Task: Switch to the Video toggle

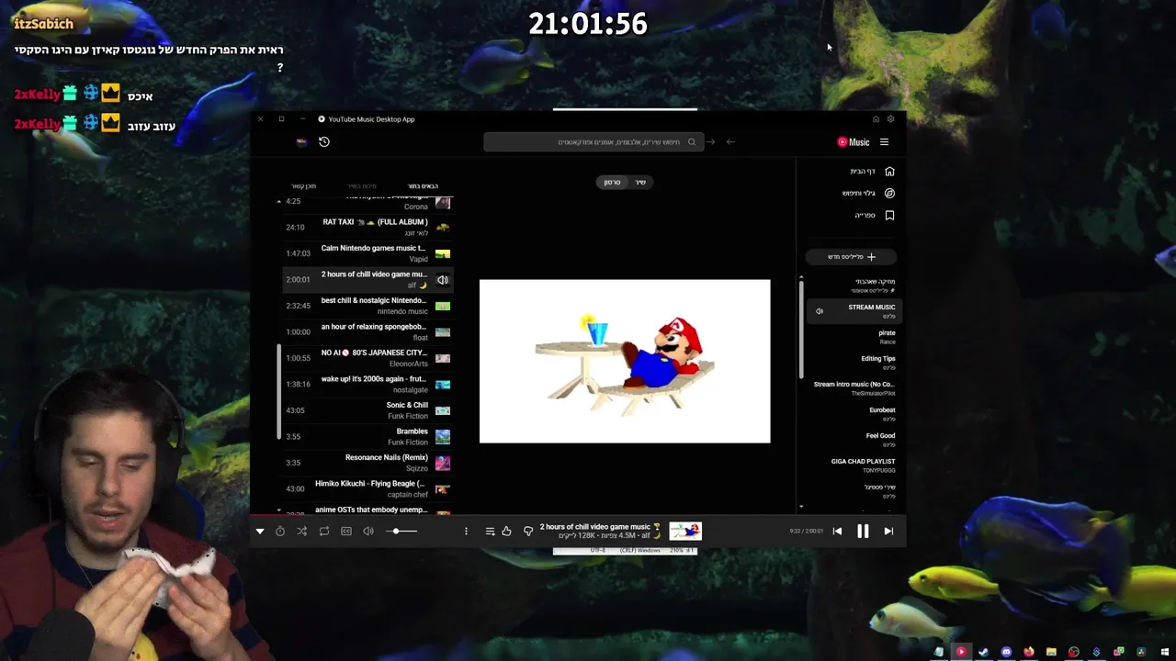Action: 612,182
